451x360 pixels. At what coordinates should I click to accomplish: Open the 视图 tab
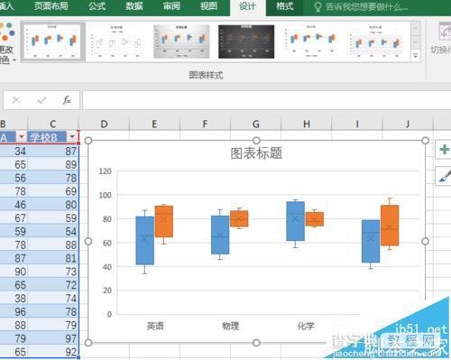[x=208, y=6]
